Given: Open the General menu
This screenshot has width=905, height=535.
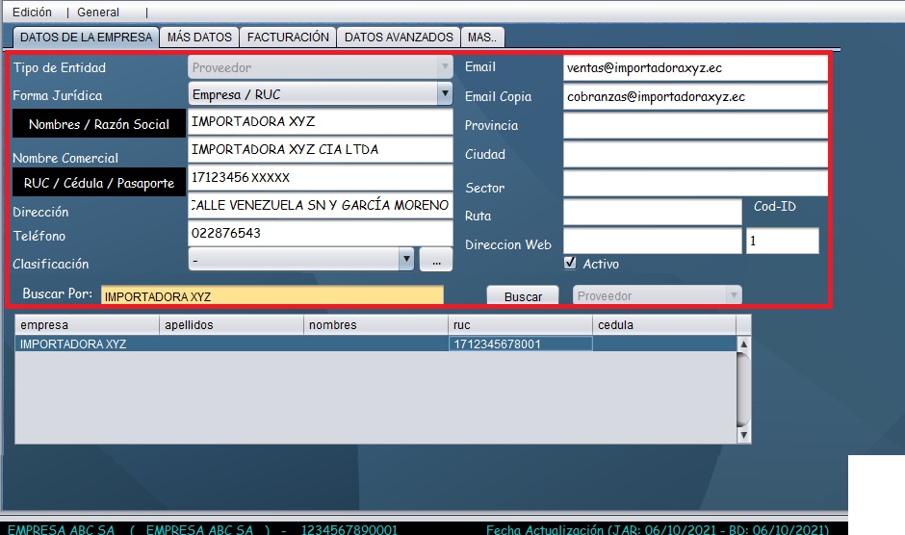Looking at the screenshot, I should click(x=98, y=13).
